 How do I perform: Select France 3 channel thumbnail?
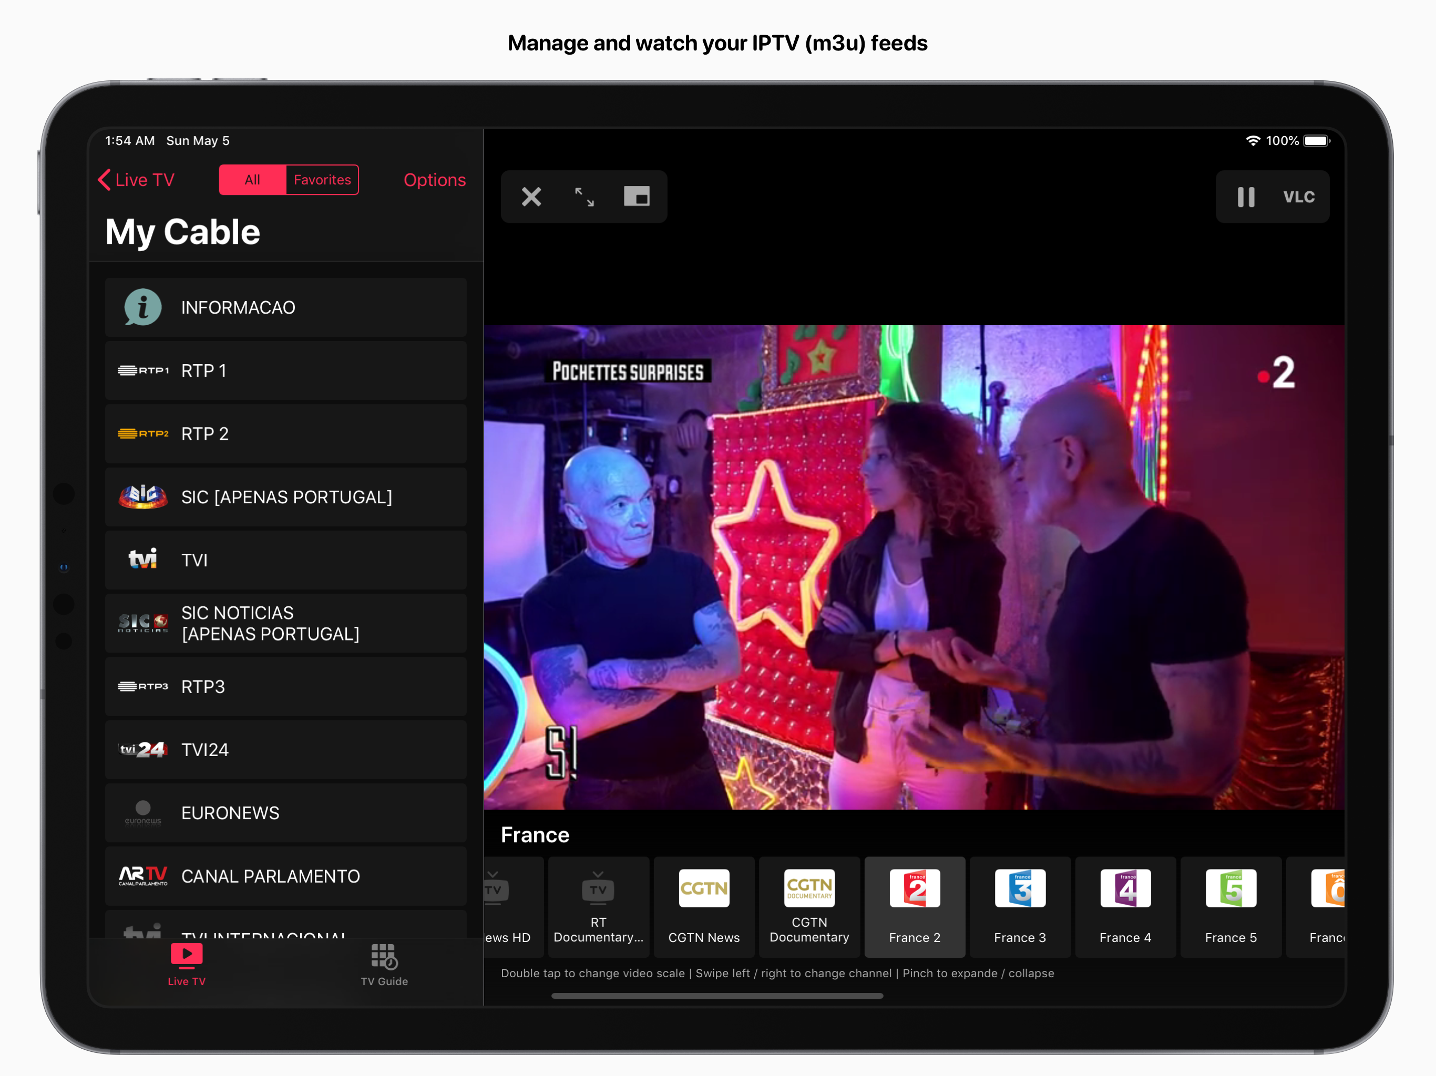click(1020, 906)
